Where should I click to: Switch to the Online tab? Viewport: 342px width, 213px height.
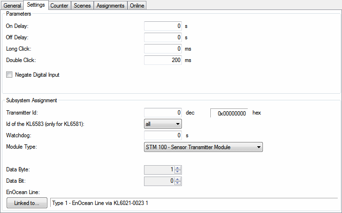click(x=137, y=6)
